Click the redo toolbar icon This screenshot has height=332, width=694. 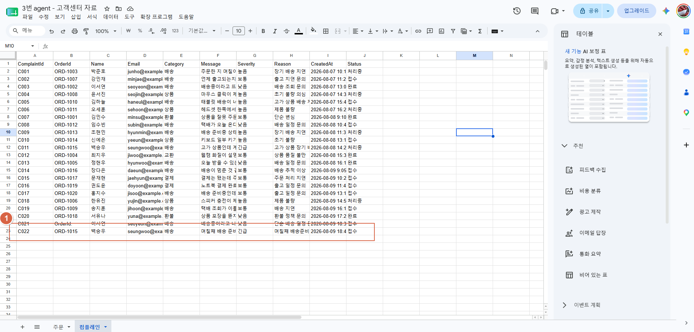click(63, 31)
